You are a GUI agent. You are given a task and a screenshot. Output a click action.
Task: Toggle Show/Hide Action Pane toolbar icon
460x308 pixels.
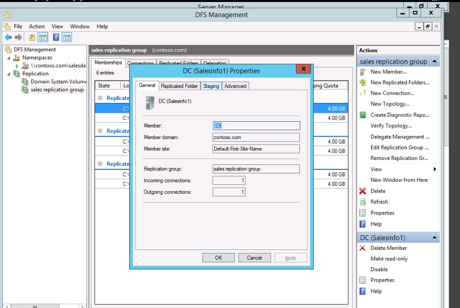[x=67, y=37]
